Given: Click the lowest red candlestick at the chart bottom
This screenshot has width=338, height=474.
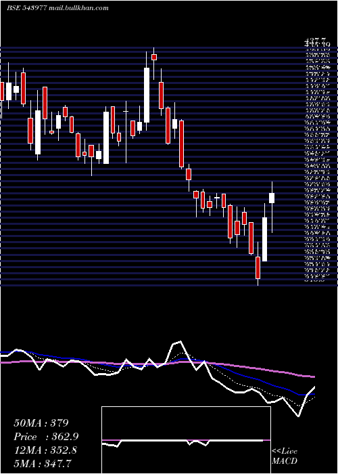Looking at the screenshot, I should [258, 267].
